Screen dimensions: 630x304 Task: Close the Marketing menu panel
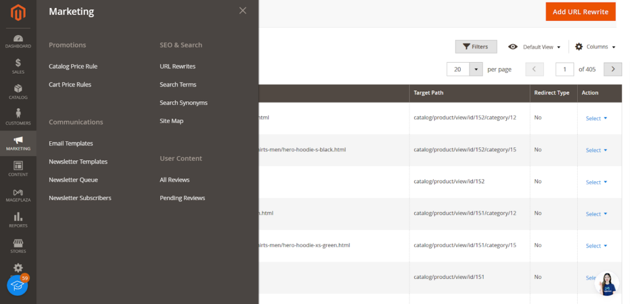point(242,10)
